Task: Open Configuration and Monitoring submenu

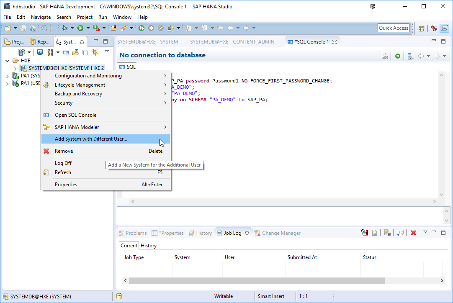Action: tap(106, 76)
